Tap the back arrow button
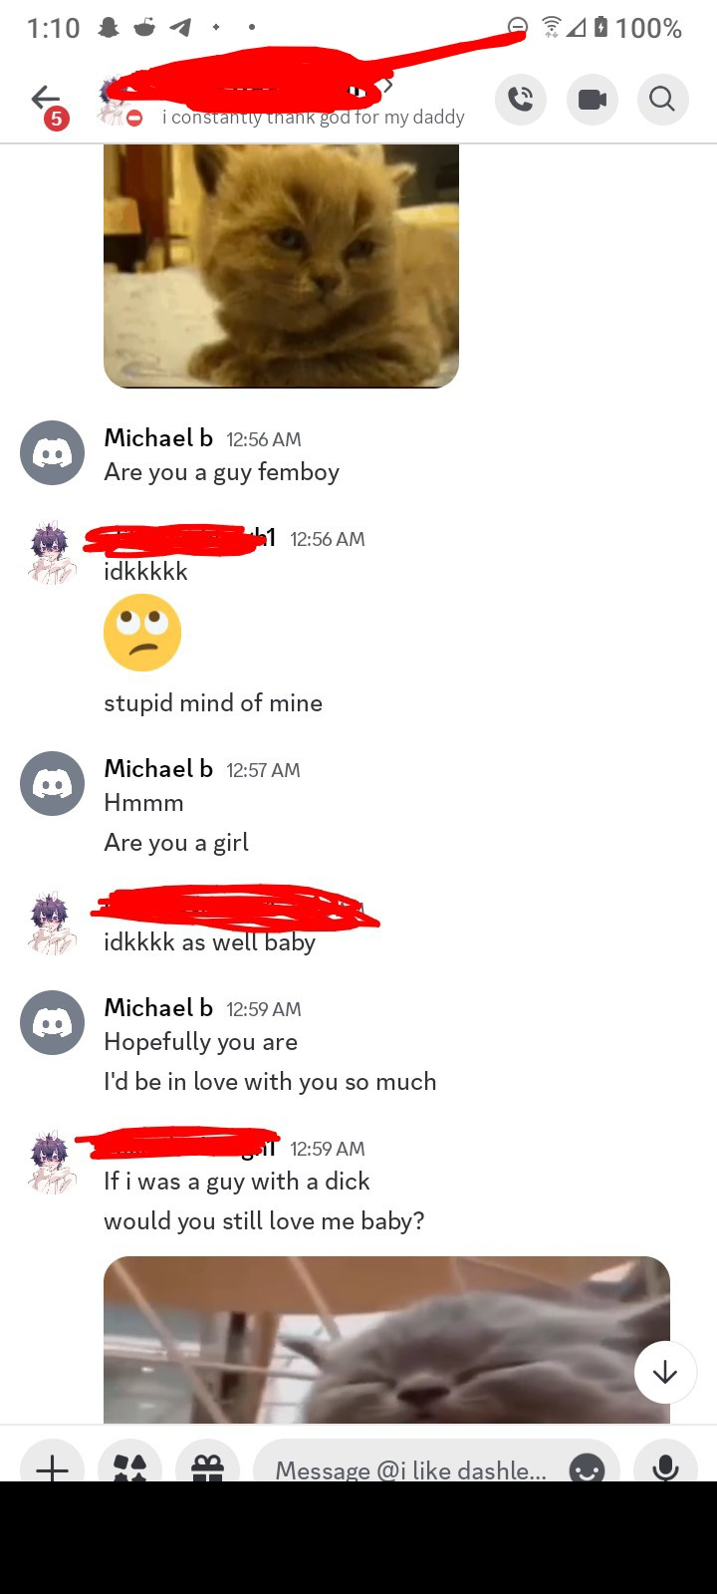The height and width of the screenshot is (1594, 717). (46, 98)
